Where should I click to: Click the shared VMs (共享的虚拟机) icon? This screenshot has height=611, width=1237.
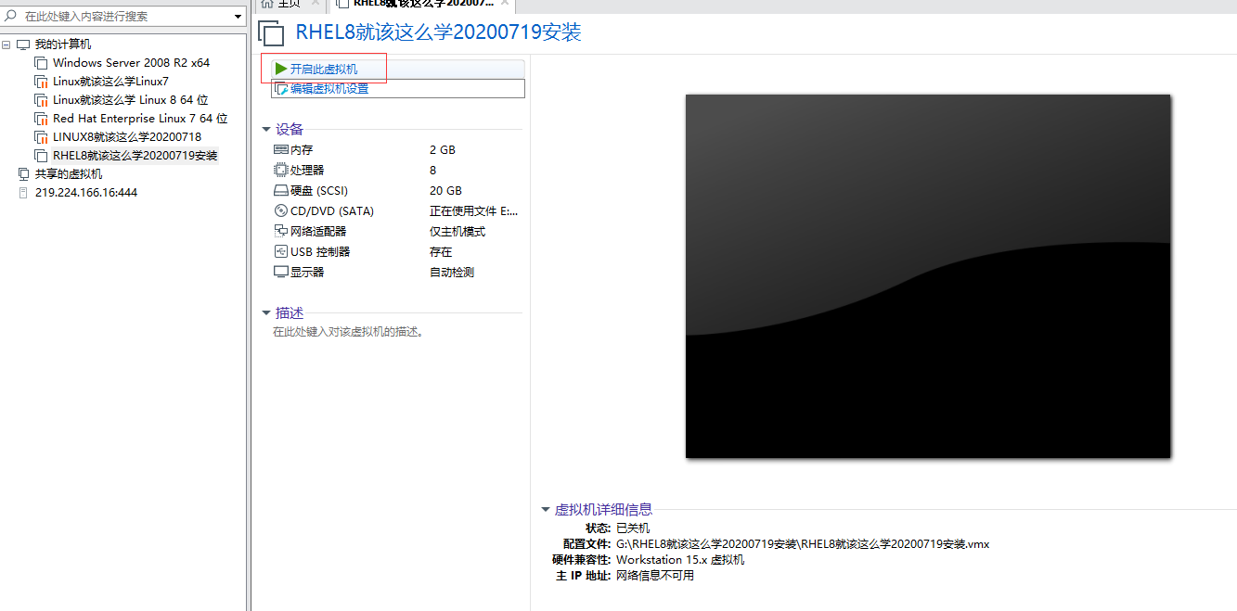coord(24,174)
